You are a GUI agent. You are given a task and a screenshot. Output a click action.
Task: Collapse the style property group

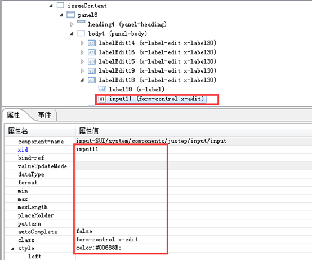[x=12, y=249]
